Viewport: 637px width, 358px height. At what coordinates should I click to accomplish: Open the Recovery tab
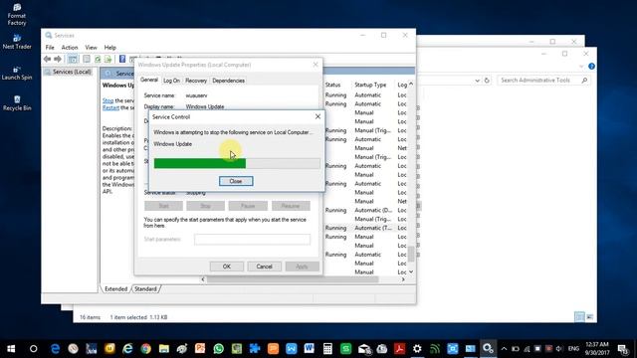(x=196, y=81)
